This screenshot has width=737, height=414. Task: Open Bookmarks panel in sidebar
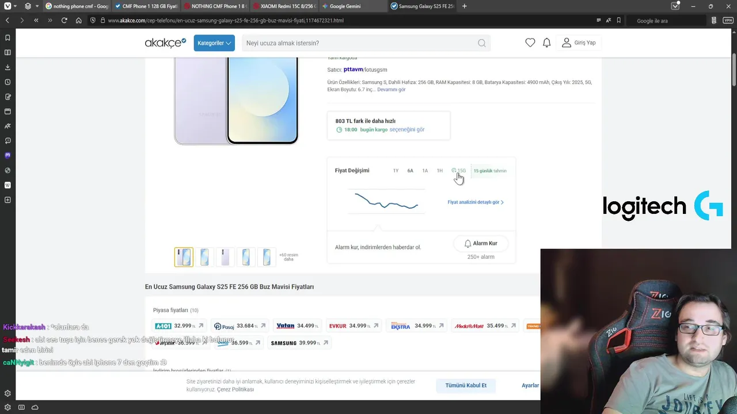(x=7, y=38)
